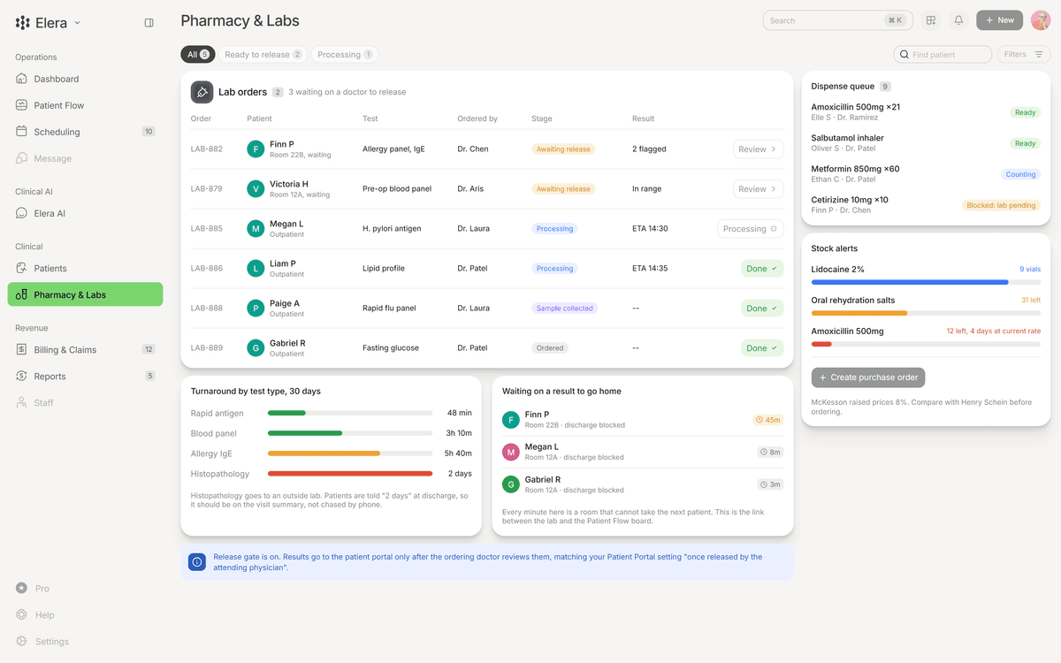The height and width of the screenshot is (663, 1061).
Task: Click Processing button for LAB-885
Action: [750, 229]
